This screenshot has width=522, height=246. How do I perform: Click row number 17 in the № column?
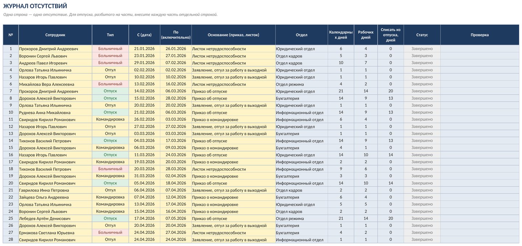[x=11, y=162]
